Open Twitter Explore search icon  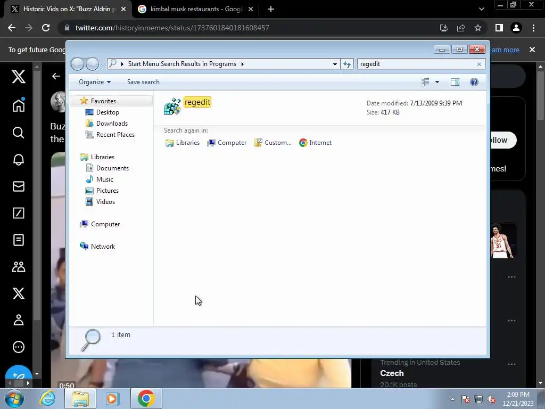[x=19, y=133]
